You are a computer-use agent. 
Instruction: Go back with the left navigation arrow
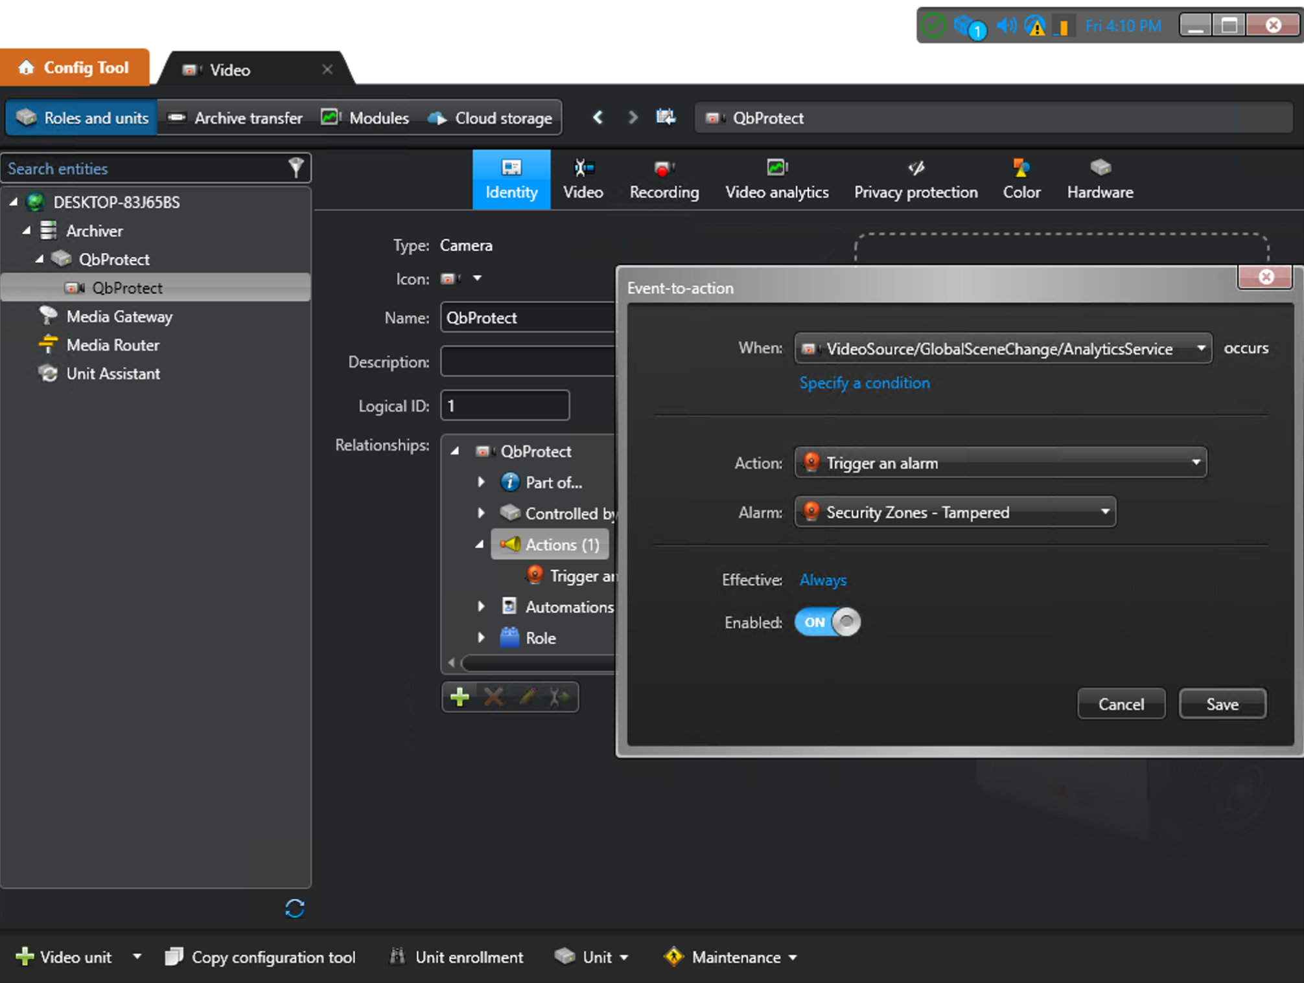pos(598,117)
